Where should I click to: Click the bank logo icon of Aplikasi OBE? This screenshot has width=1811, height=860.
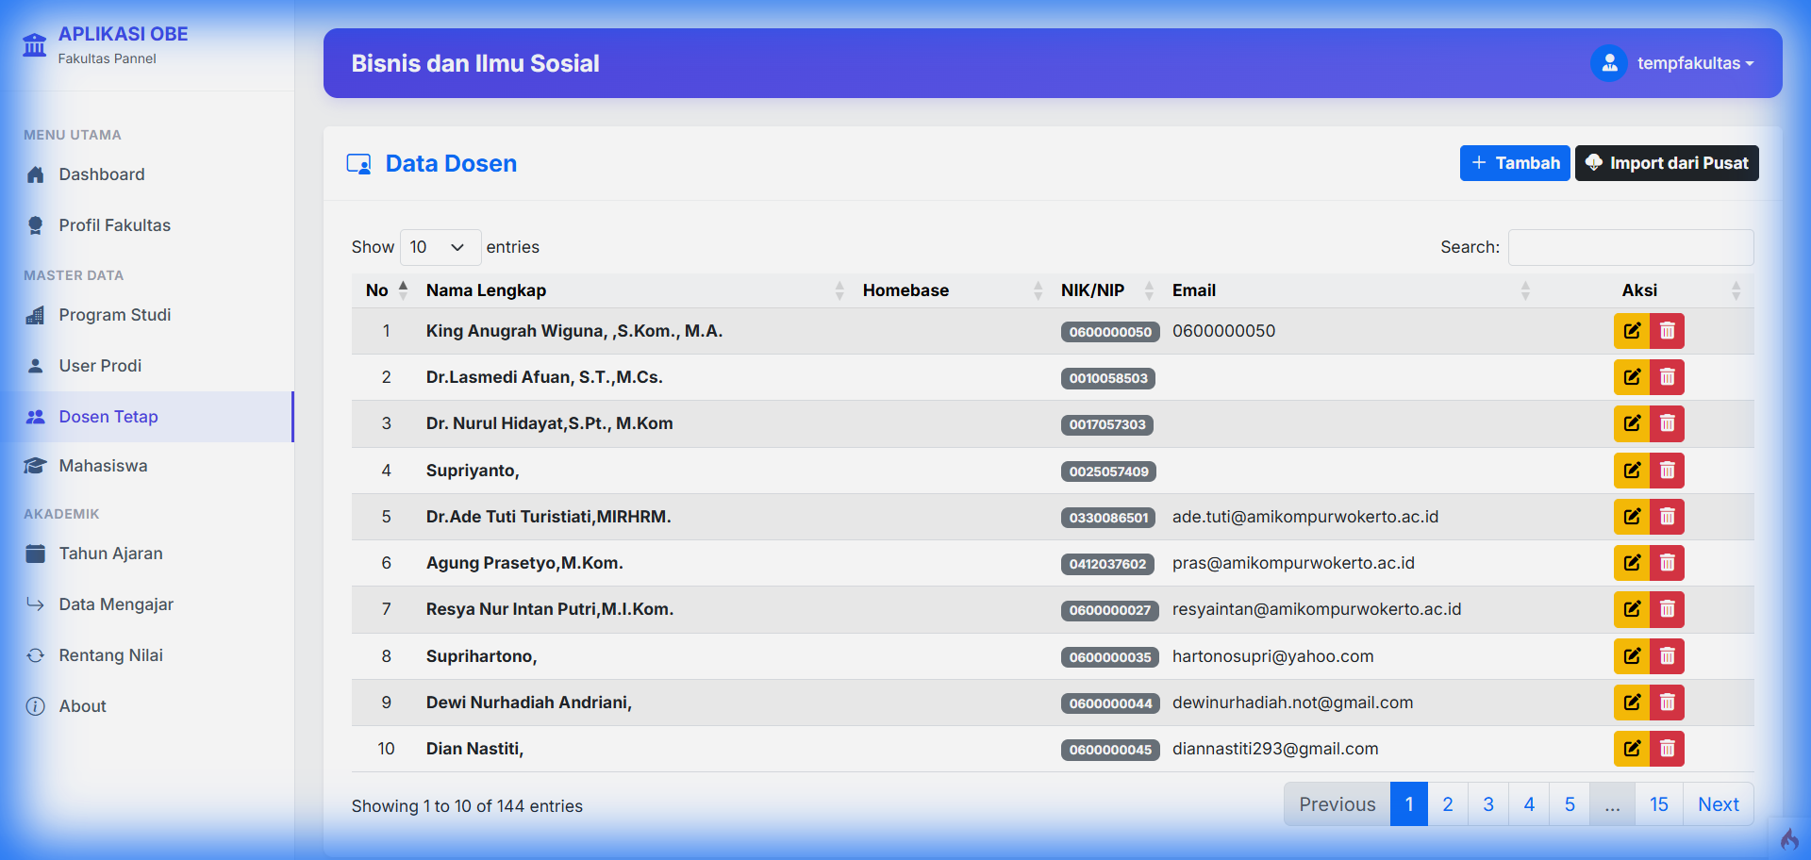pos(35,44)
